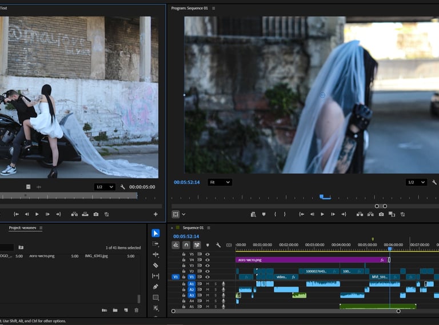Click Insert in Source monitor
The height and width of the screenshot is (325, 439).
(74, 214)
